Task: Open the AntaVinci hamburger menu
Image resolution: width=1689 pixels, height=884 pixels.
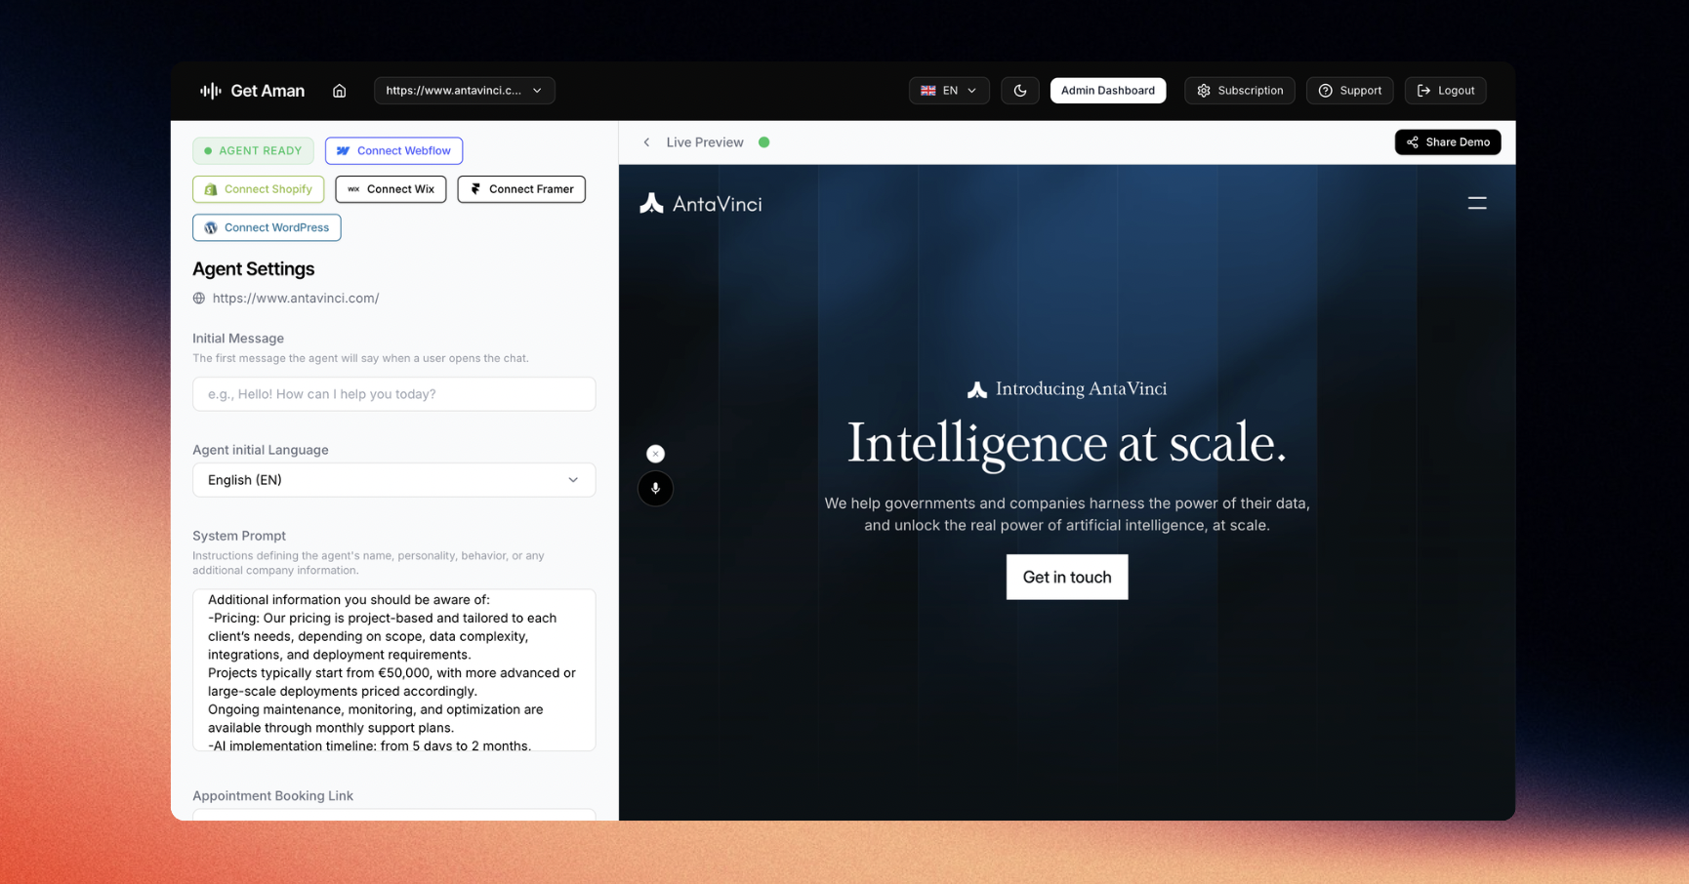Action: click(x=1476, y=202)
